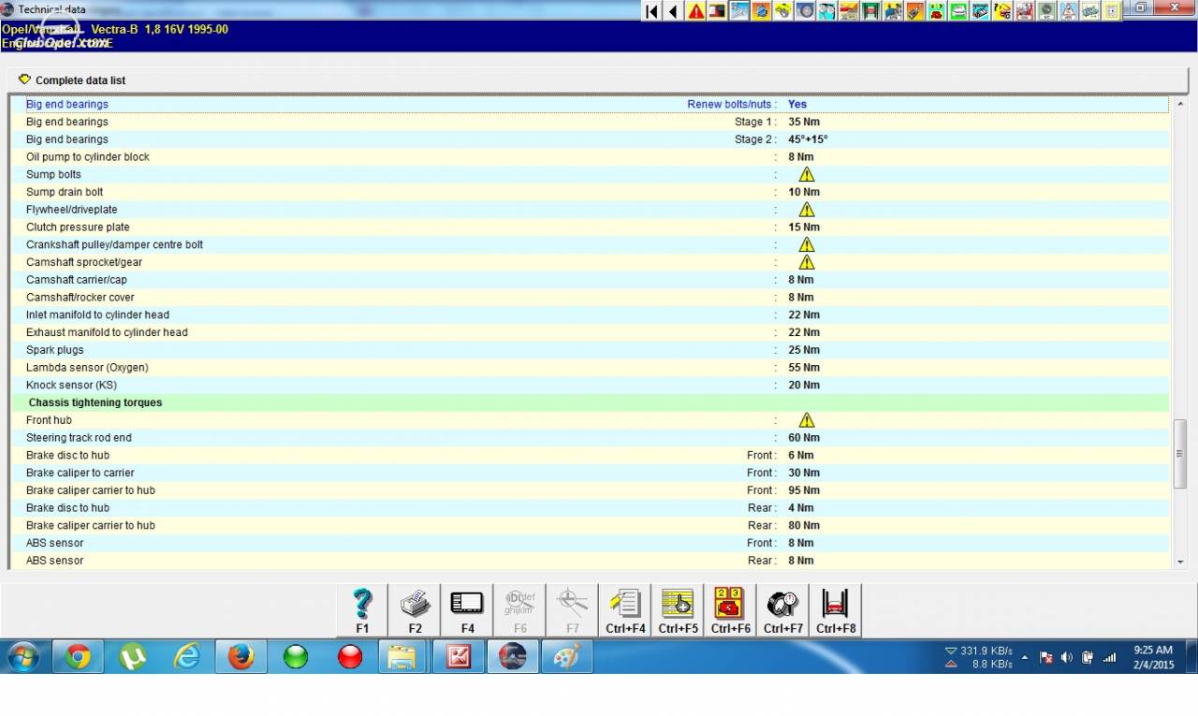The width and height of the screenshot is (1198, 716).
Task: Click Chassis tightening torques heading
Action: pos(95,402)
